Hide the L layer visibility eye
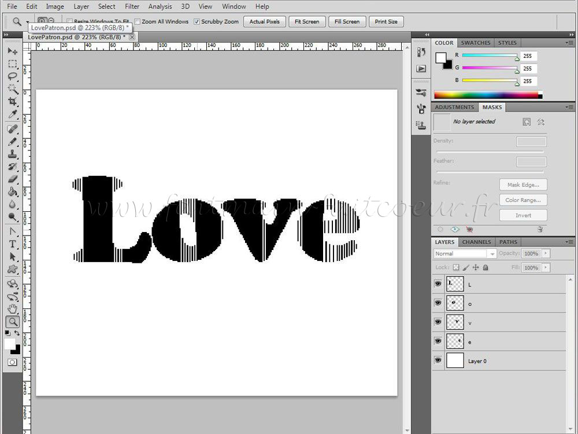This screenshot has width=578, height=434. (438, 284)
